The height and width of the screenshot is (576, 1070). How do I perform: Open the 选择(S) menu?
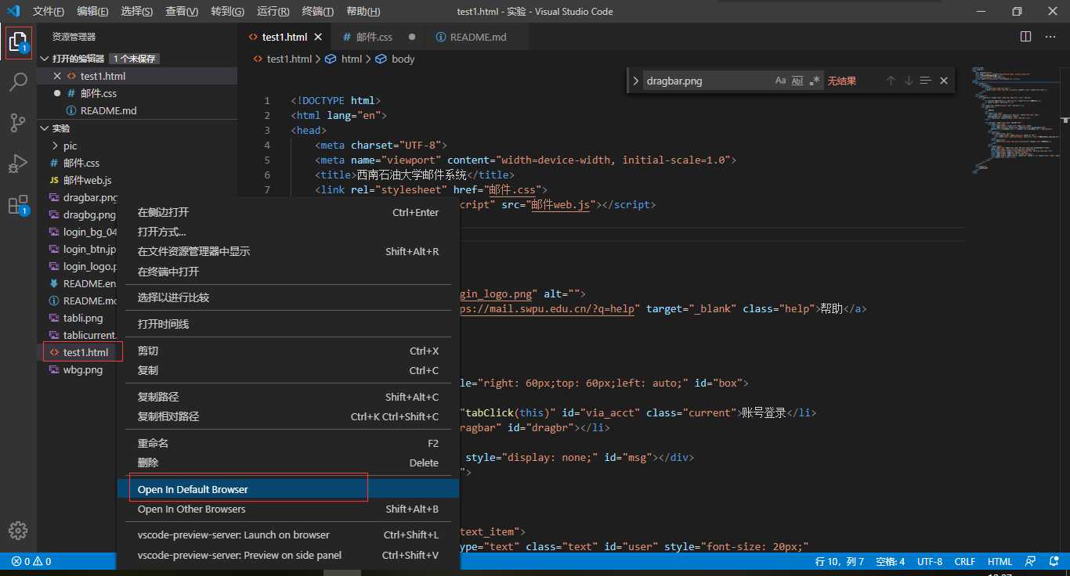137,11
